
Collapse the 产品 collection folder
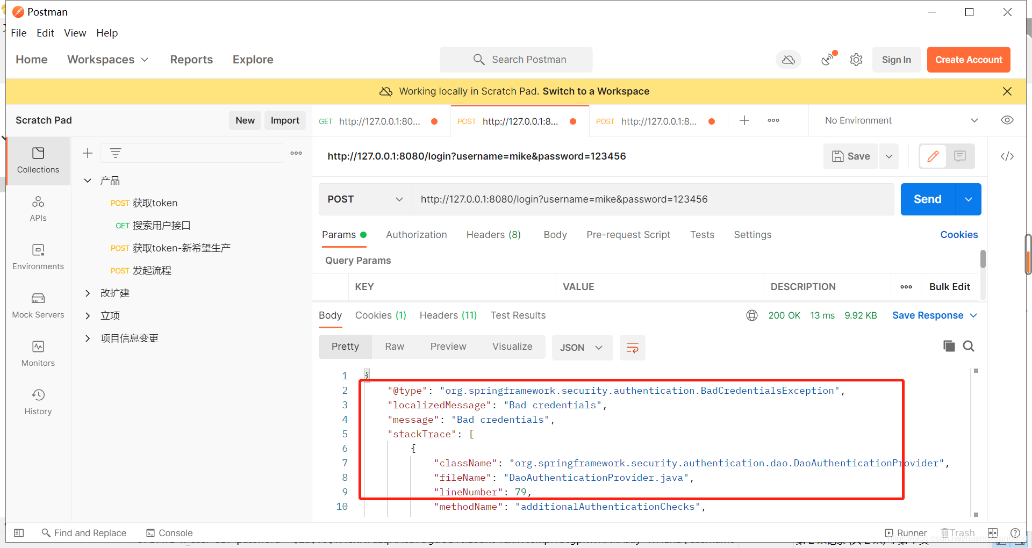point(88,181)
